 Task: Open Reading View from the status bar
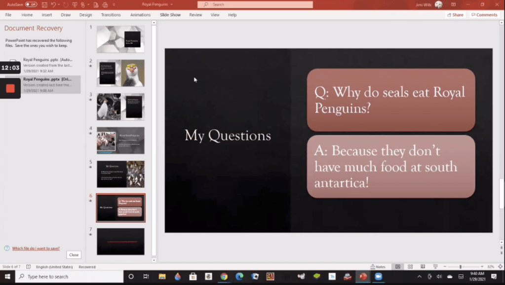click(x=422, y=267)
